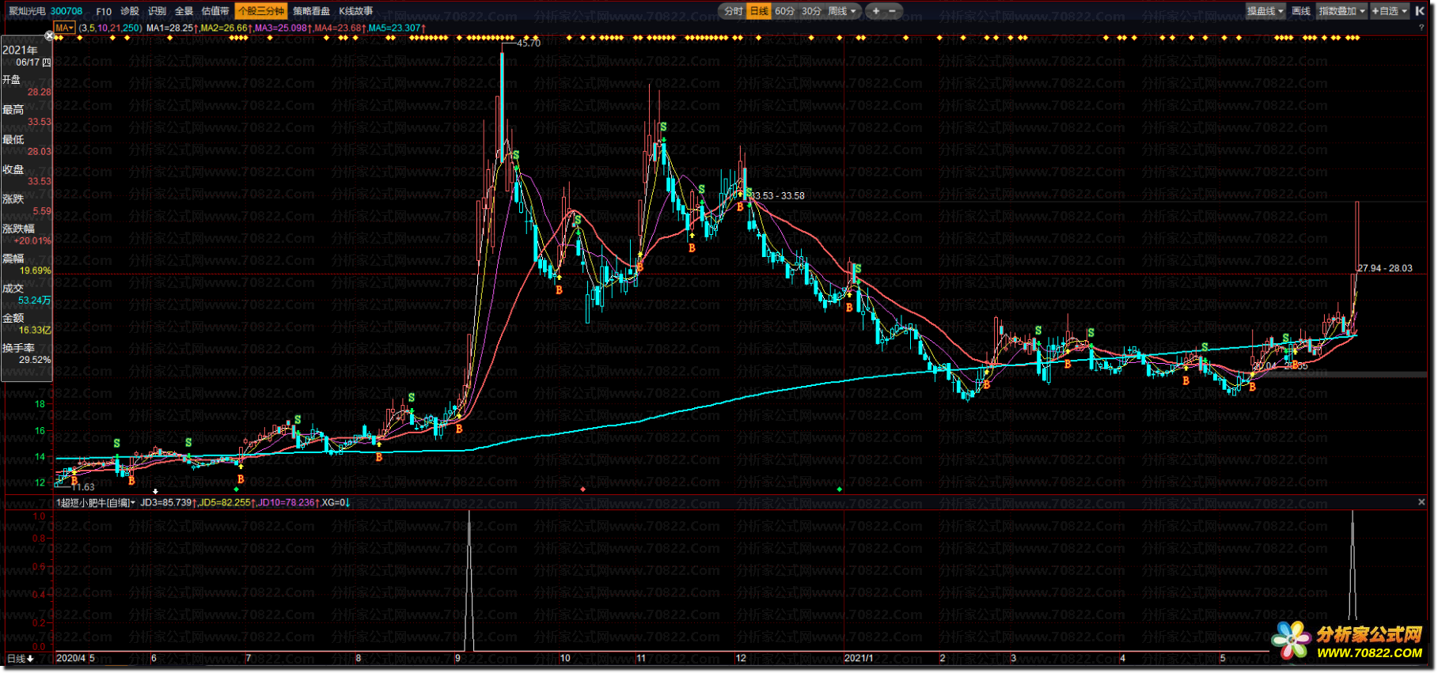This screenshot has height=673, width=1438.
Task: Add stock via +自选 button
Action: point(1390,11)
